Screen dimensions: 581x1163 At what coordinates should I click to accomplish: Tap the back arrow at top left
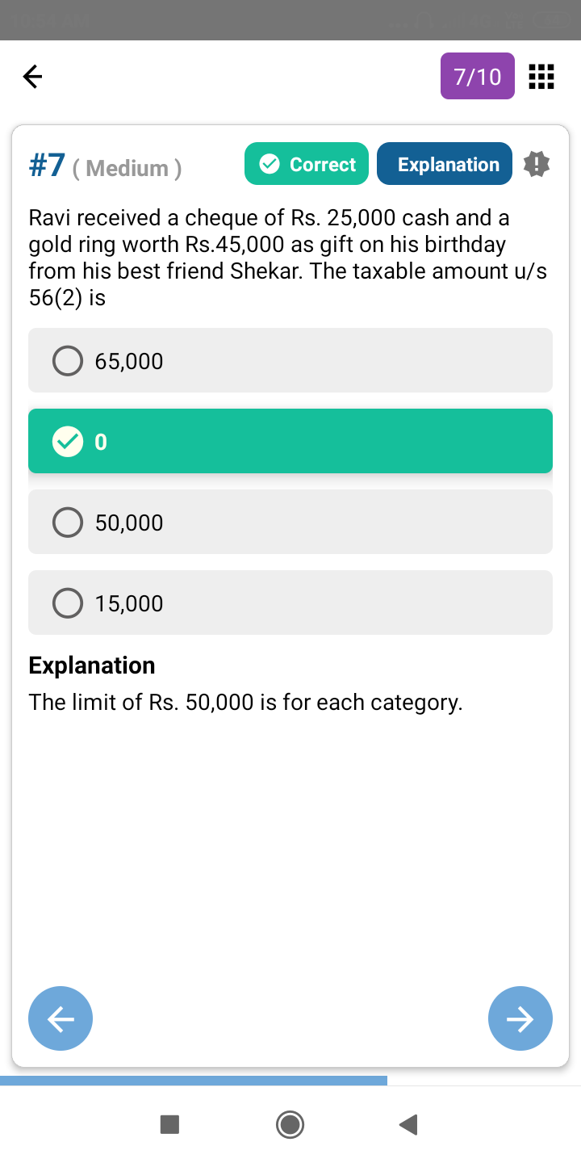pos(32,77)
